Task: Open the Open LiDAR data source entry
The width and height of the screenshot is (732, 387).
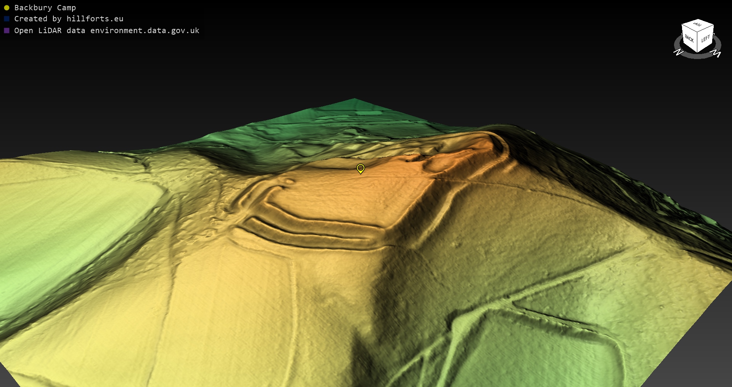Action: coord(107,30)
